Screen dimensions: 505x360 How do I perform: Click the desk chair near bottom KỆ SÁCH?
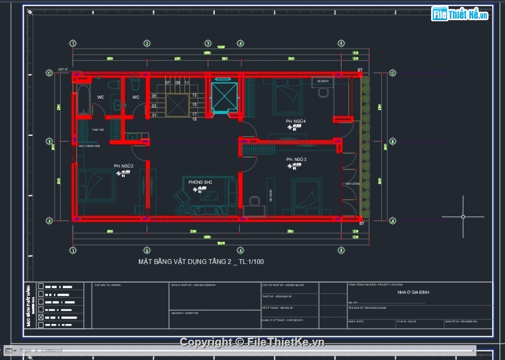[x=255, y=201]
